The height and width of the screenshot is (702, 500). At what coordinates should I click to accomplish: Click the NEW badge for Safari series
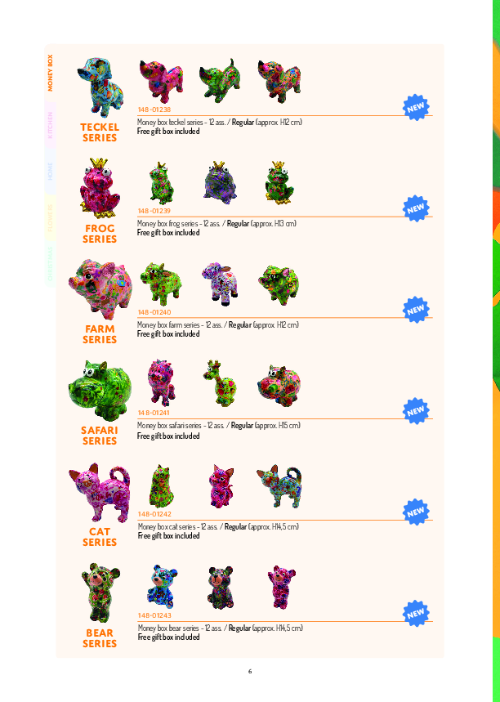point(416,411)
